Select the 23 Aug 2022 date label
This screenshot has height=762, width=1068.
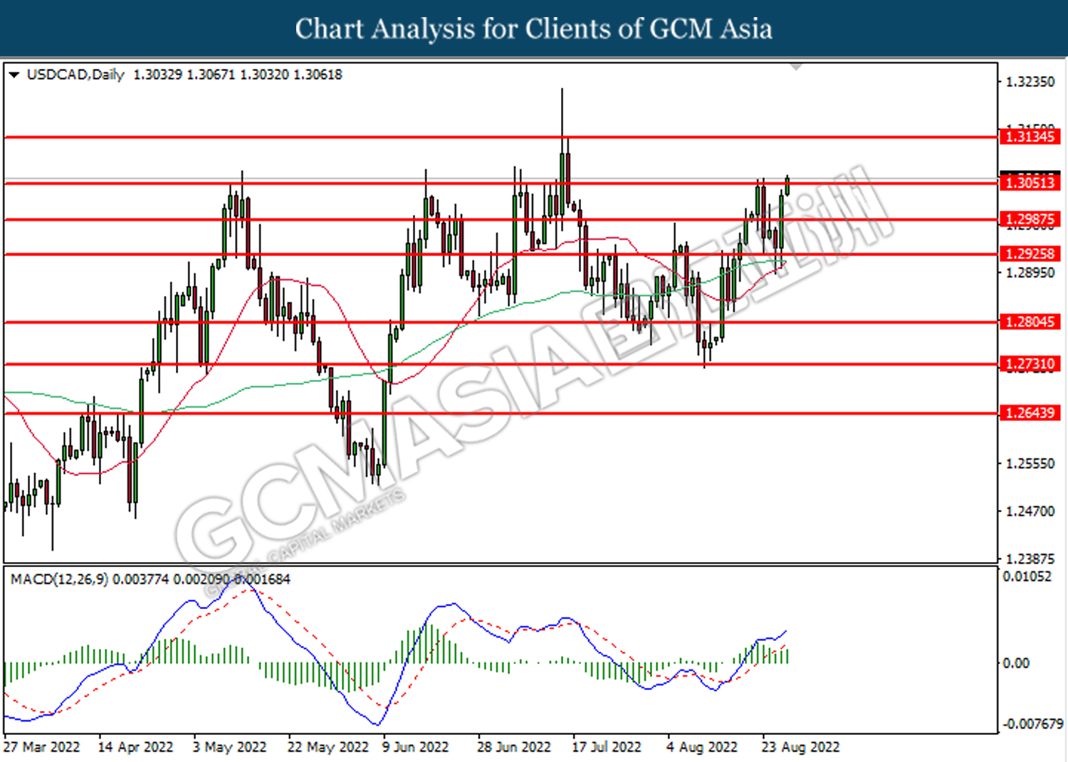[x=800, y=747]
